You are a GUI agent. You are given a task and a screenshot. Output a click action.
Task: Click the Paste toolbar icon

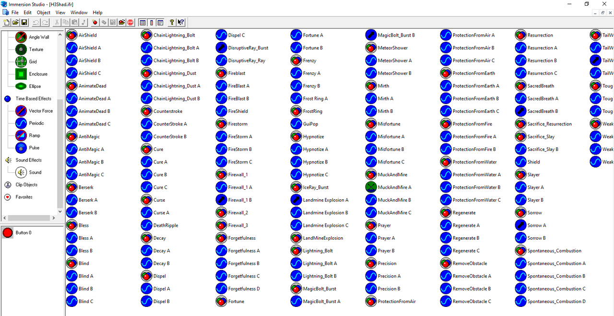[74, 22]
